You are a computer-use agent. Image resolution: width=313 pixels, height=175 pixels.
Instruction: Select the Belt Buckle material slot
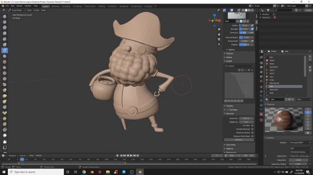click(x=274, y=83)
